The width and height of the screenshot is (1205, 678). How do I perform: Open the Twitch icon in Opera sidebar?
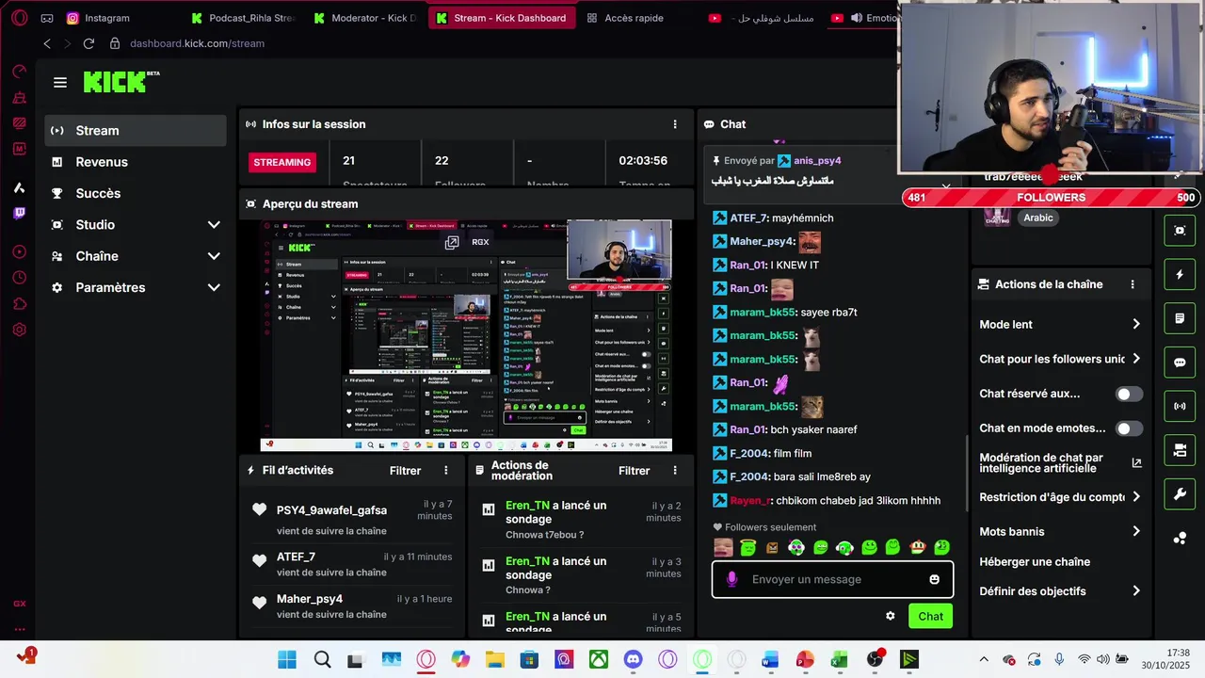click(19, 213)
